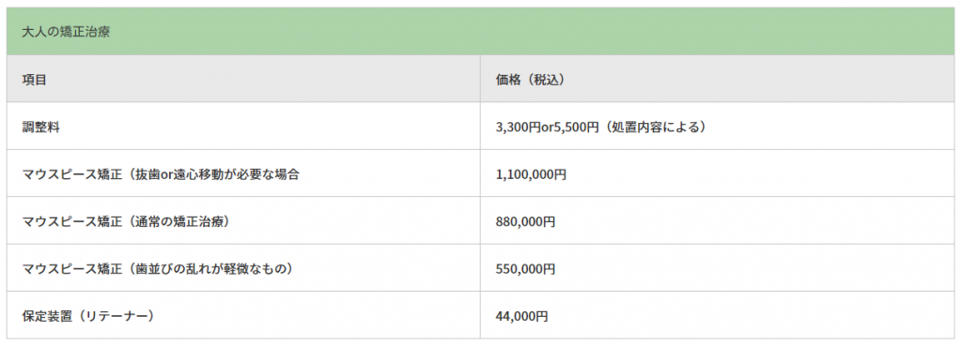Click the 大人の矯正治療 table header
The width and height of the screenshot is (962, 346).
pyautogui.click(x=66, y=32)
